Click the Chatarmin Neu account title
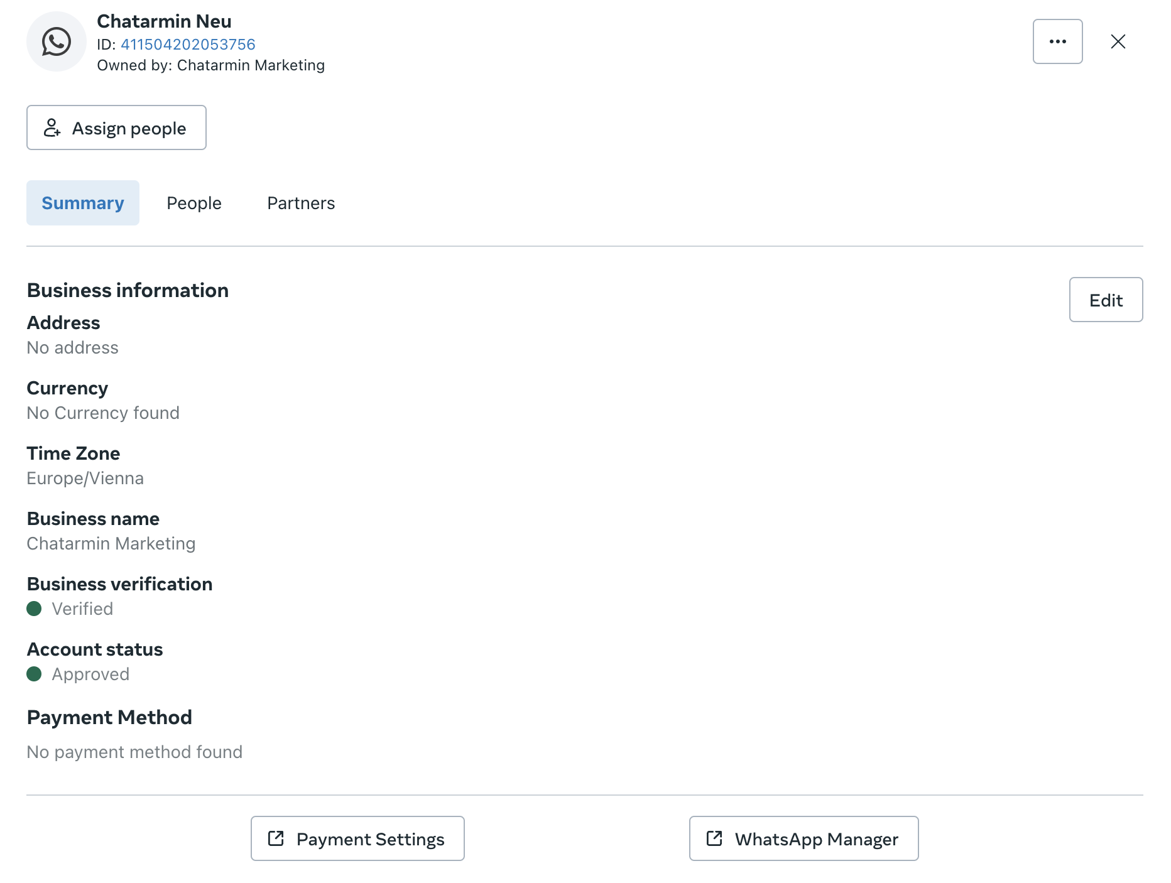 pyautogui.click(x=164, y=21)
